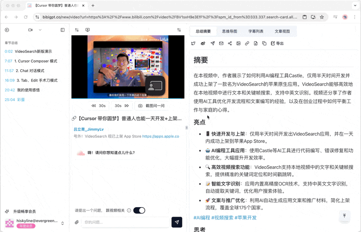
Task: Click the browser profile avatar
Action: pyautogui.click(x=345, y=17)
